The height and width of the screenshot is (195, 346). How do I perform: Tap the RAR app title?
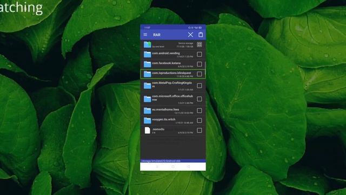click(157, 35)
